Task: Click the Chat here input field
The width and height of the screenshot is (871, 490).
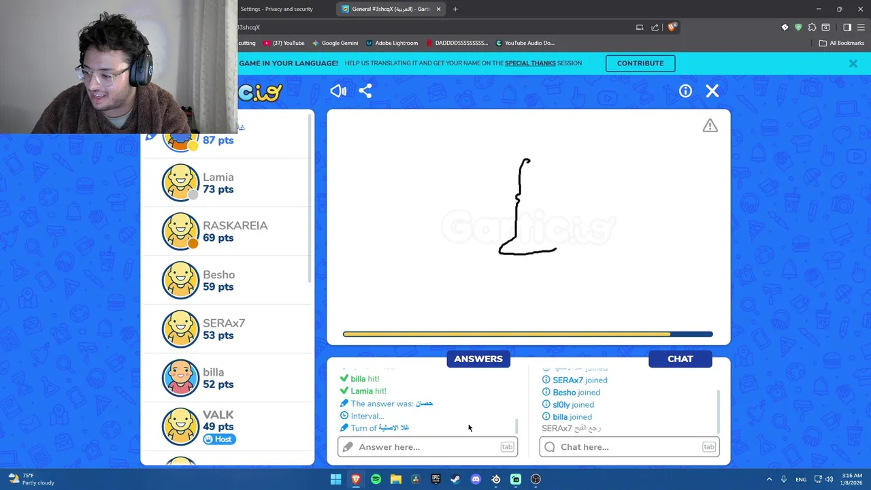Action: (x=629, y=447)
